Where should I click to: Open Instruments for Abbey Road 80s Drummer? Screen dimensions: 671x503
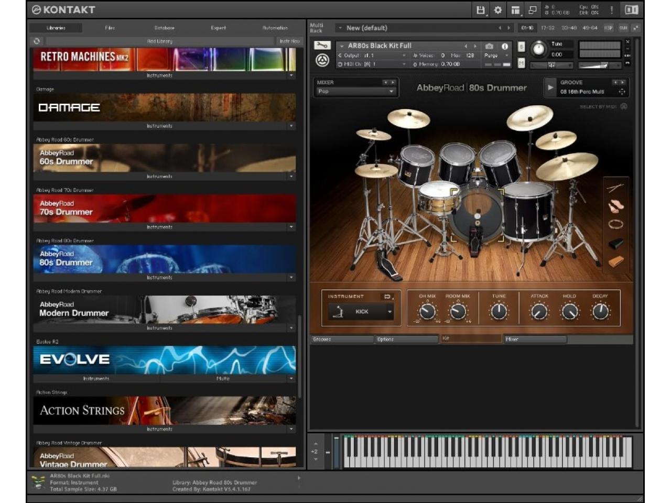[x=160, y=277]
